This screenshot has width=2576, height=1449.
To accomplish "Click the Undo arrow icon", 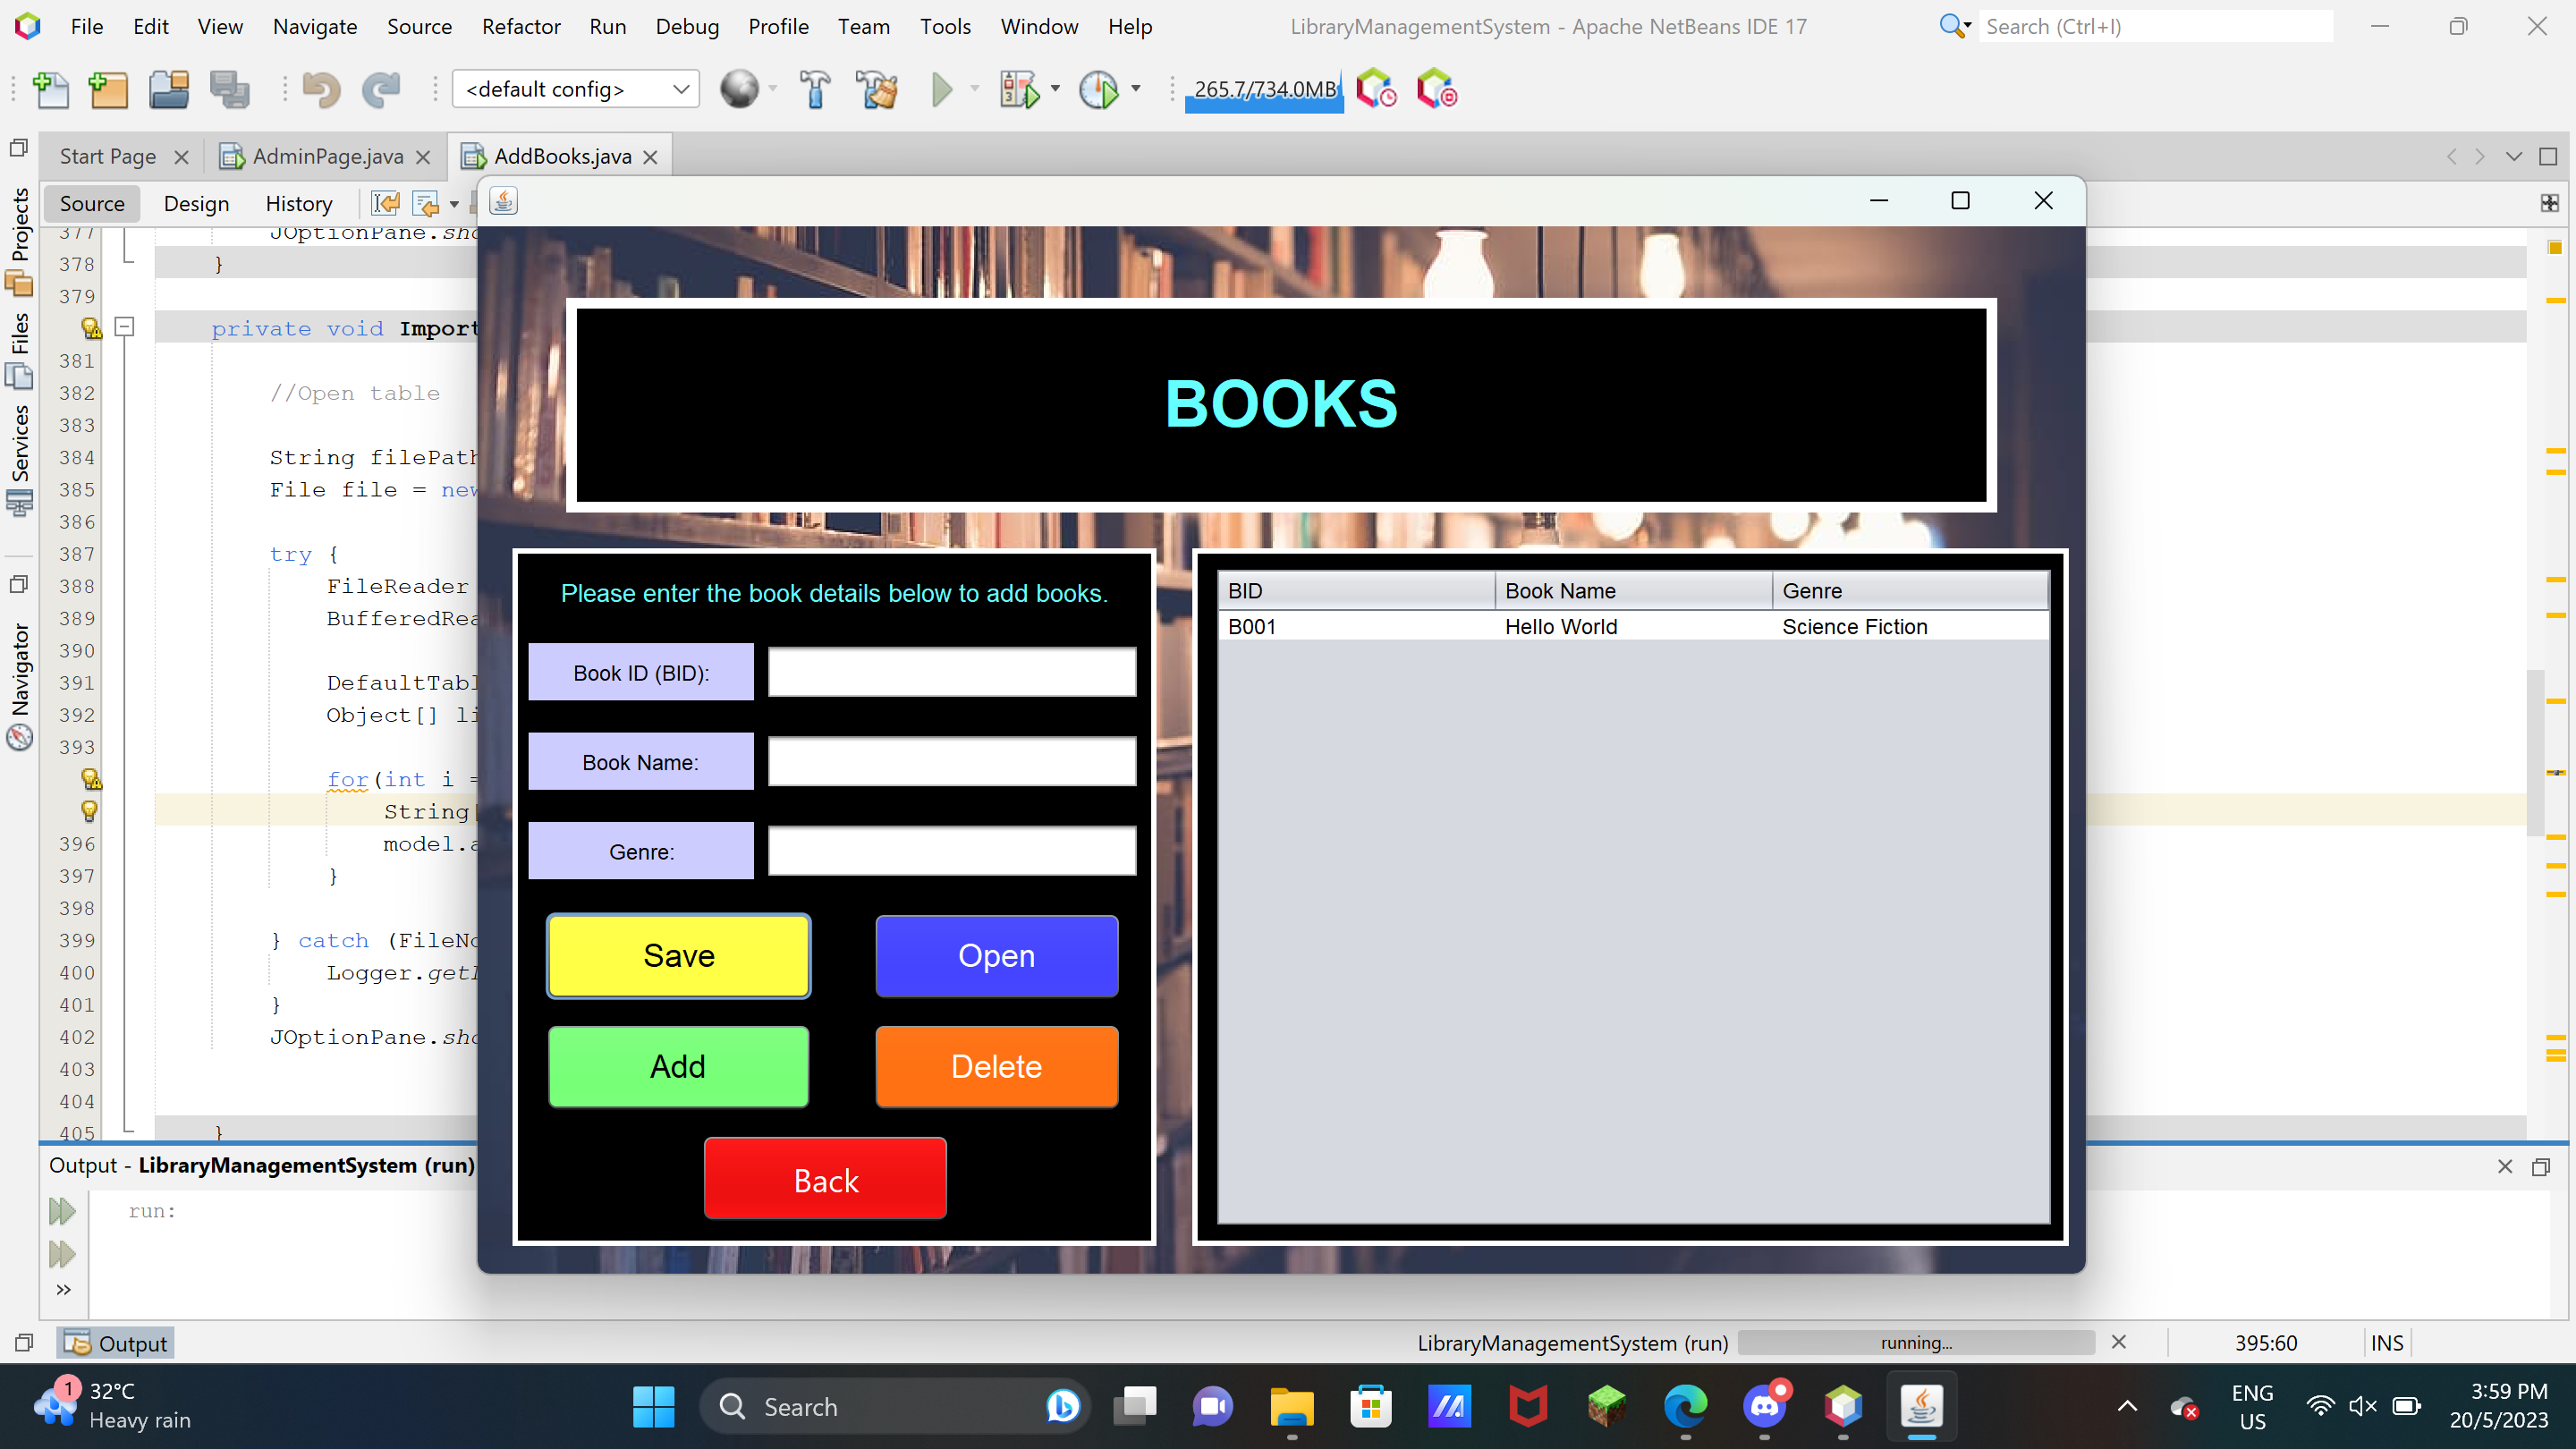I will [321, 90].
